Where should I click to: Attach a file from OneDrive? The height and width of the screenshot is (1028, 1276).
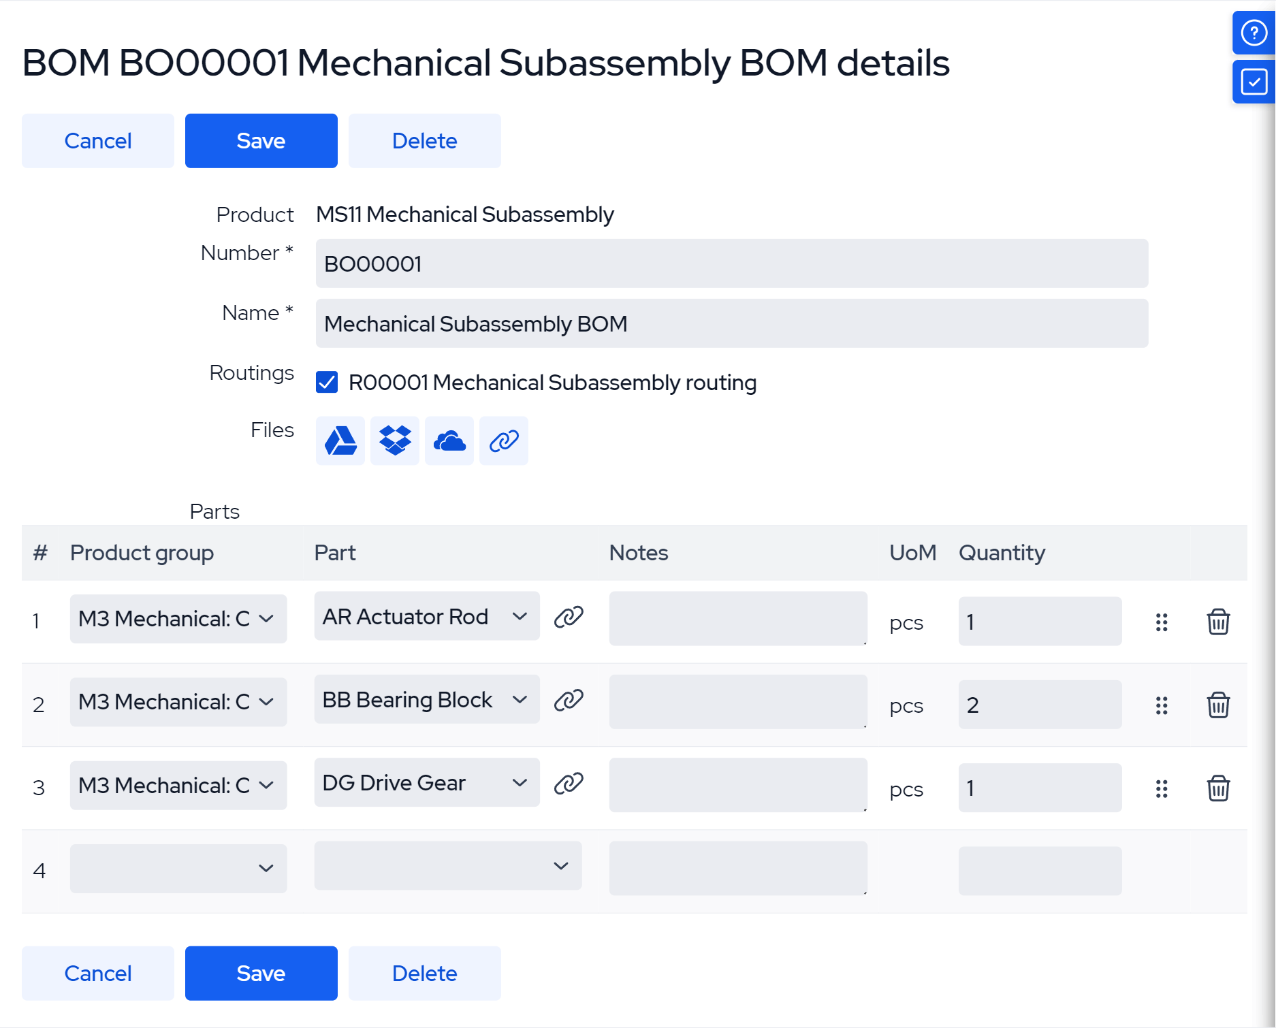449,441
